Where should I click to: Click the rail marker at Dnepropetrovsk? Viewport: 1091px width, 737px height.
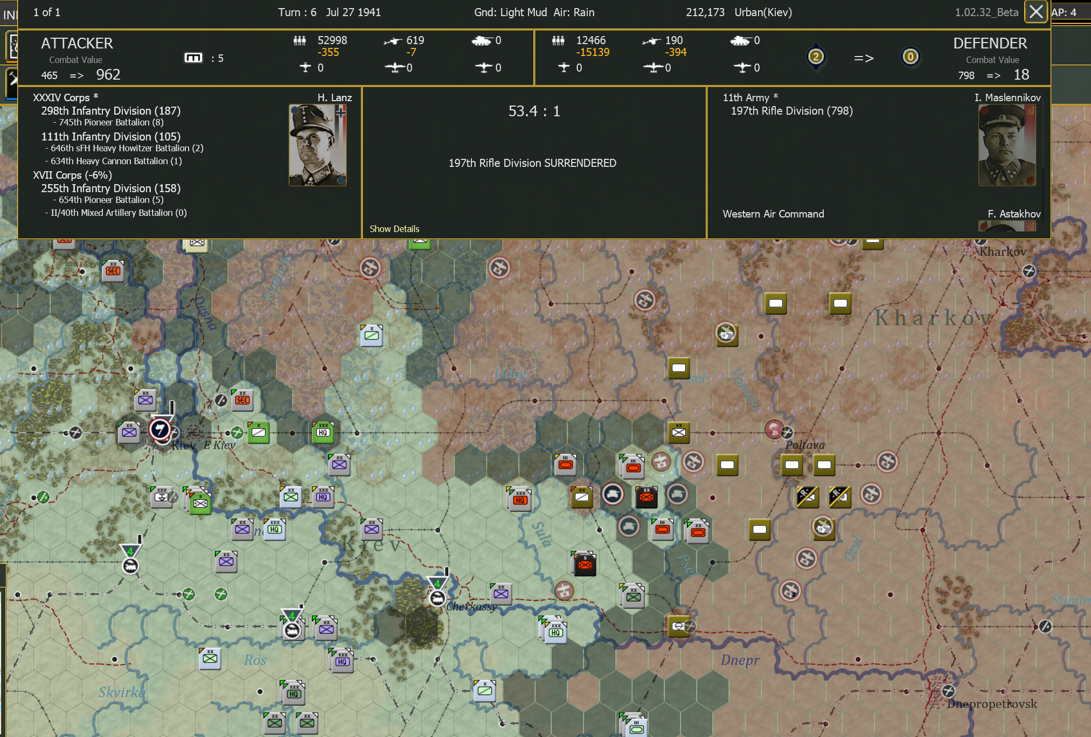[x=948, y=691]
